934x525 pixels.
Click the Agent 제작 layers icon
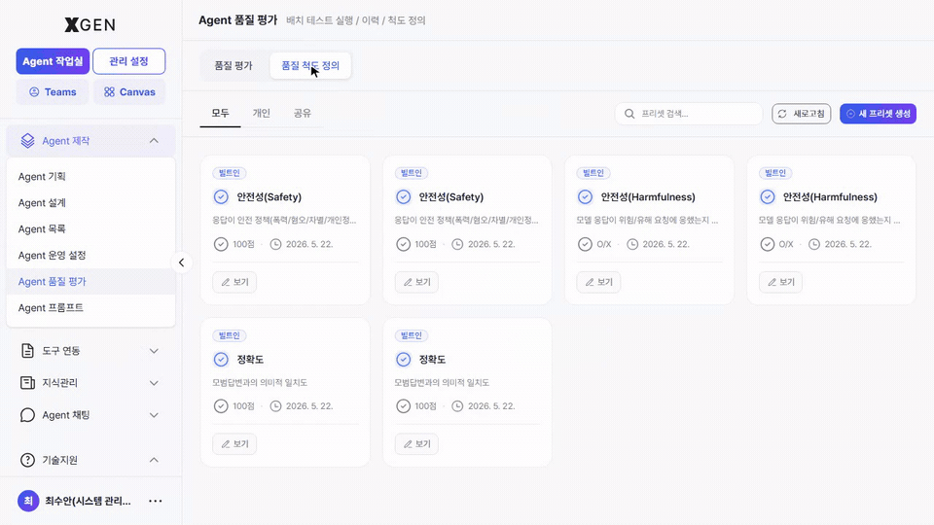(27, 141)
